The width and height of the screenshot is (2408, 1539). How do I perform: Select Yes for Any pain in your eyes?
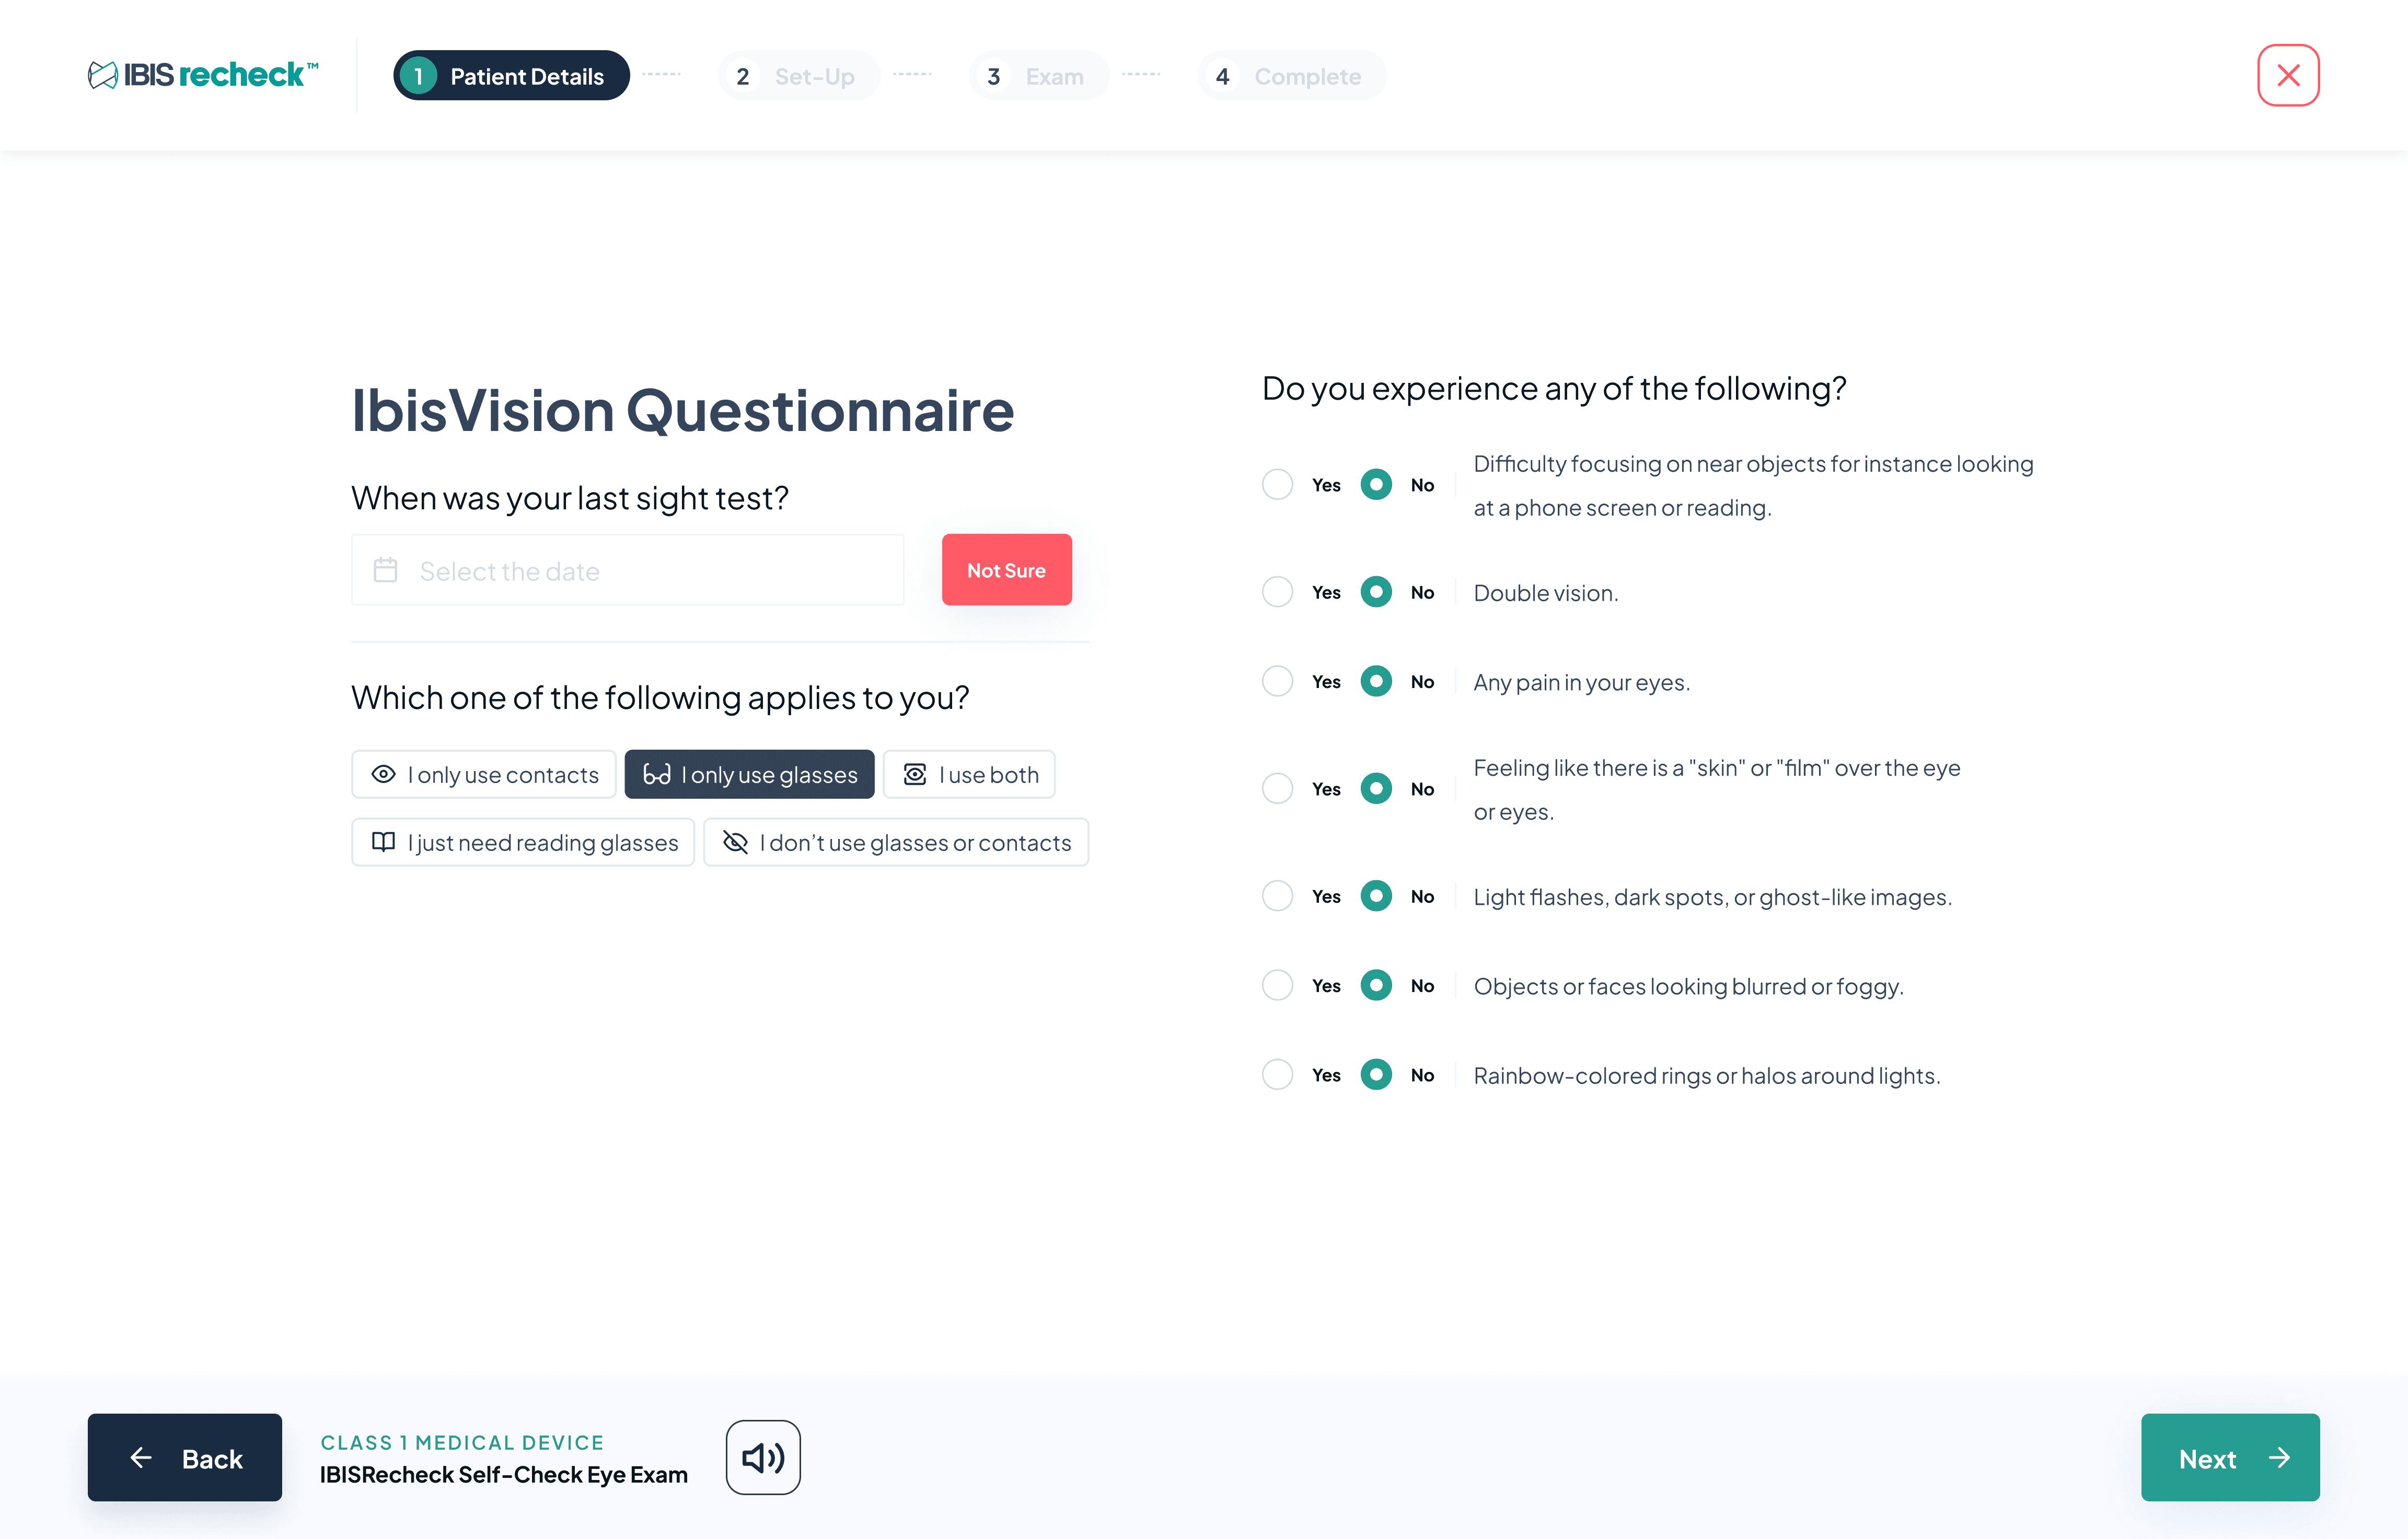(x=1277, y=681)
